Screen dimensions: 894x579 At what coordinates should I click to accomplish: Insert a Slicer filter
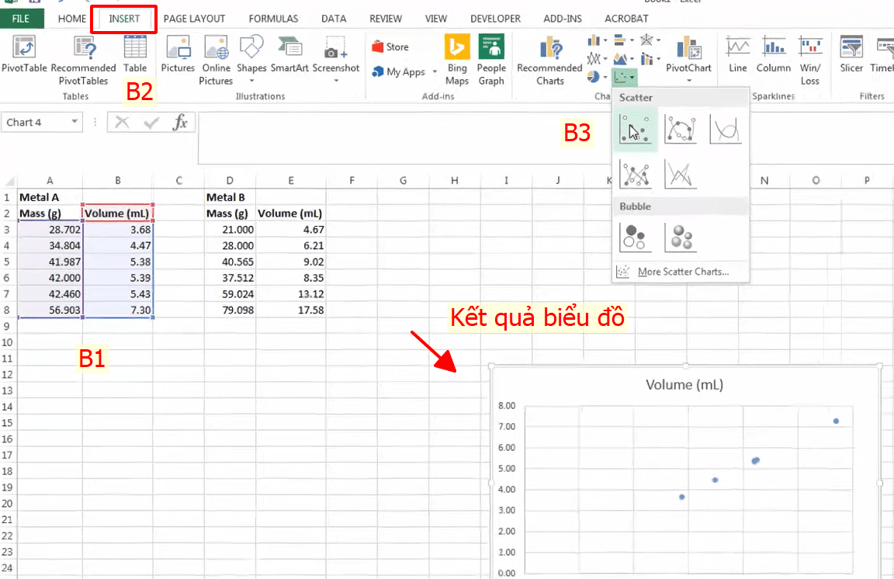(x=851, y=57)
